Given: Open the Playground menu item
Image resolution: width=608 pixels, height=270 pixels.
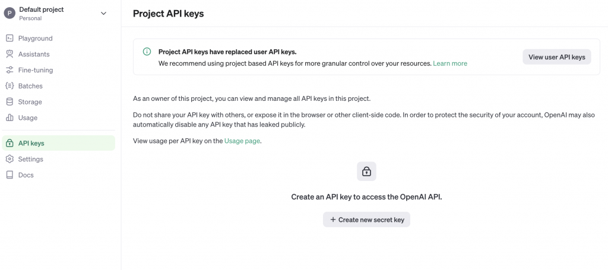Looking at the screenshot, I should pyautogui.click(x=59, y=39).
